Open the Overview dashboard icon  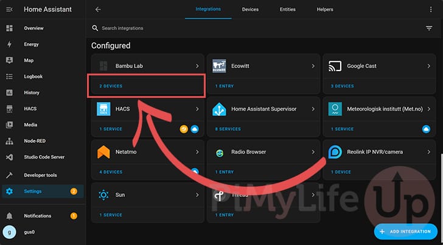click(9, 28)
